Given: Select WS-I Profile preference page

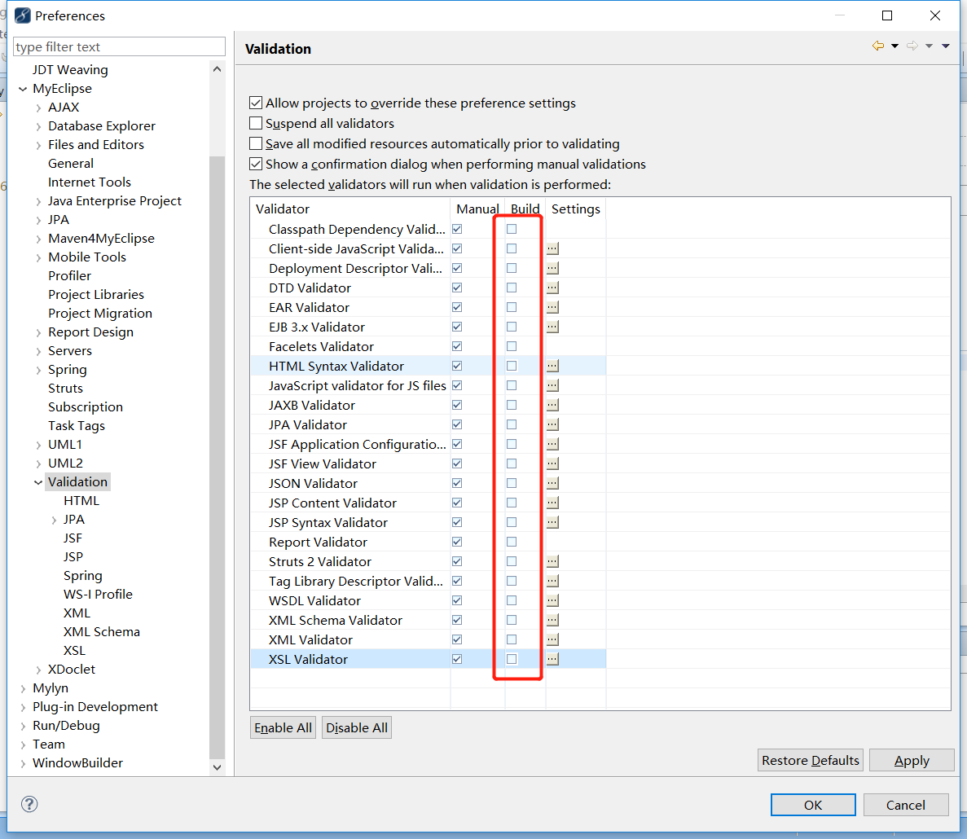Looking at the screenshot, I should (98, 595).
